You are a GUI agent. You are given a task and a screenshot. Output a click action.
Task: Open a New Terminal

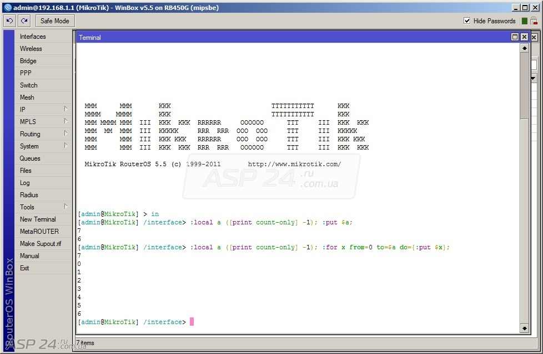pos(44,219)
